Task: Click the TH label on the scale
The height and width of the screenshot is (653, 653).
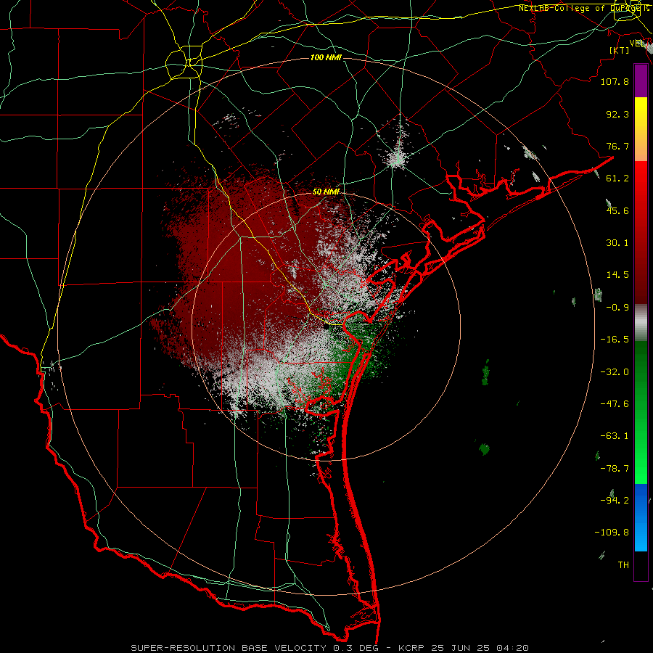Action: click(x=623, y=565)
